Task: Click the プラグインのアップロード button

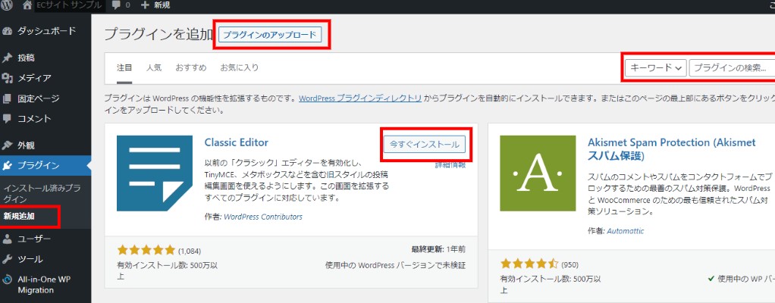Action: click(x=271, y=35)
